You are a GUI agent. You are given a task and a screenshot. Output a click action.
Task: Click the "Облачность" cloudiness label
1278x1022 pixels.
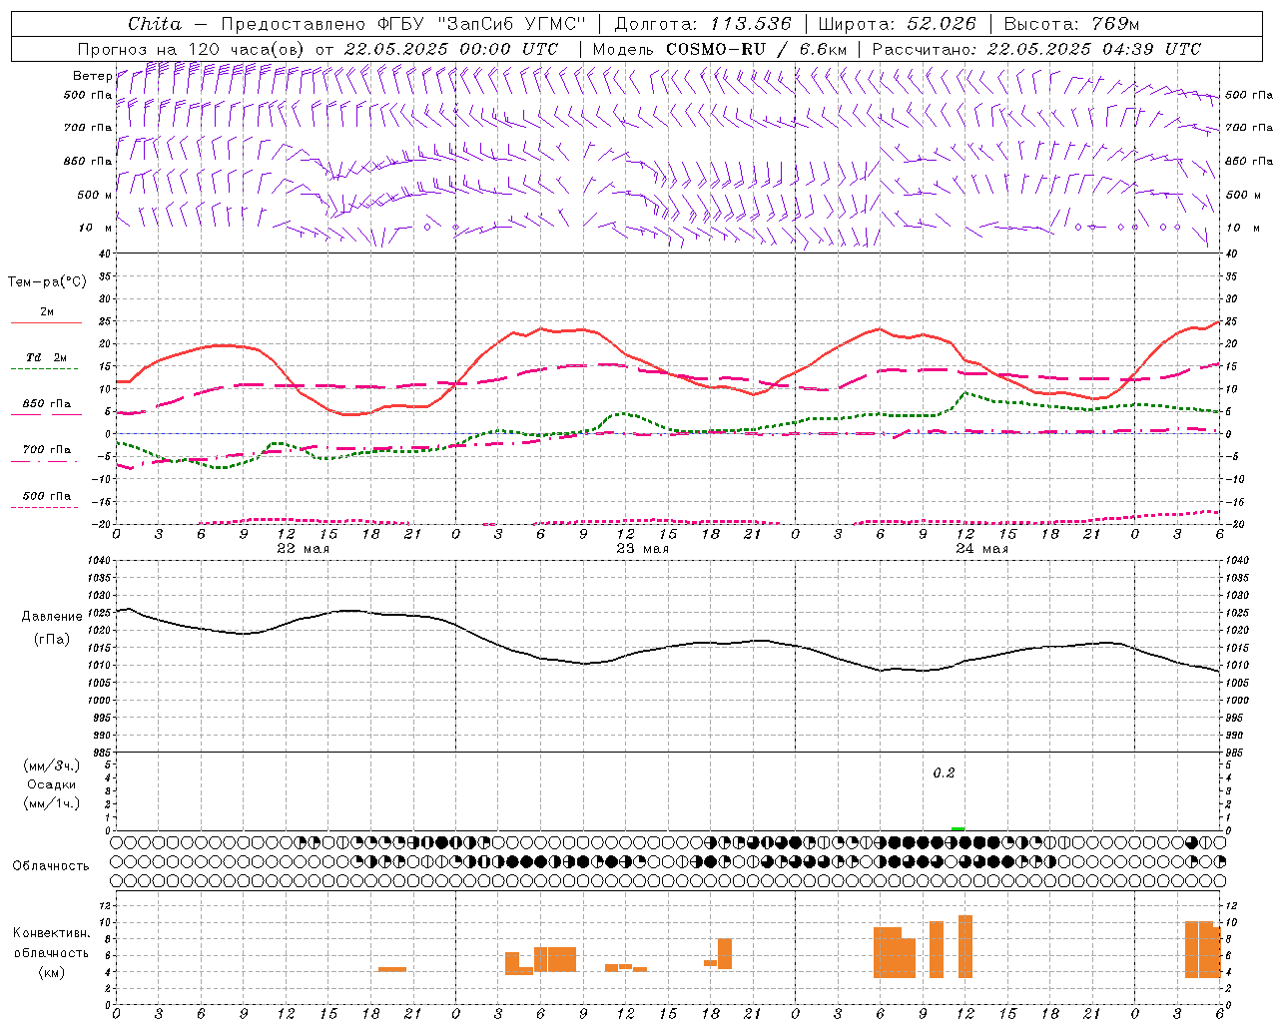point(51,866)
